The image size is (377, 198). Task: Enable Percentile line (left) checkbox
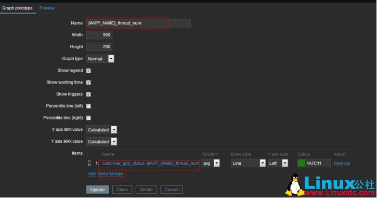point(88,106)
